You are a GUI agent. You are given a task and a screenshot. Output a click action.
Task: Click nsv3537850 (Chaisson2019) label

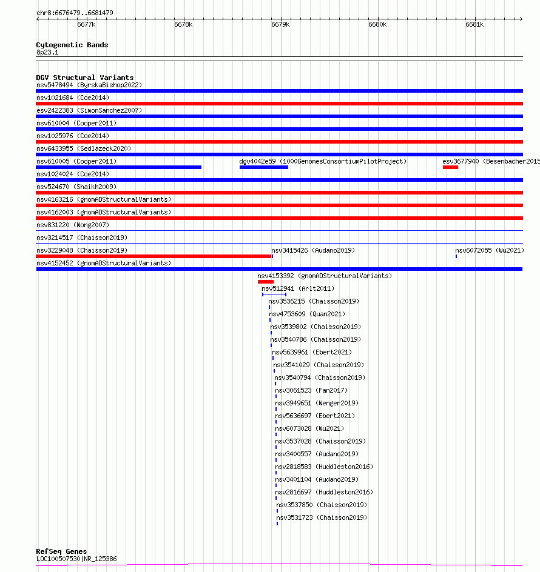point(322,505)
